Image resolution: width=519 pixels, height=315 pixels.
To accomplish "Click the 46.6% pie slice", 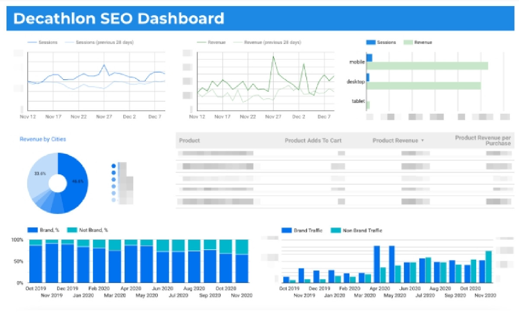I will click(74, 182).
